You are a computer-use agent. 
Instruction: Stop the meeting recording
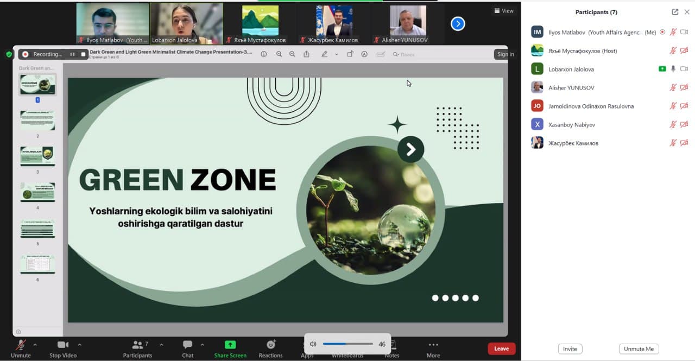coord(83,54)
